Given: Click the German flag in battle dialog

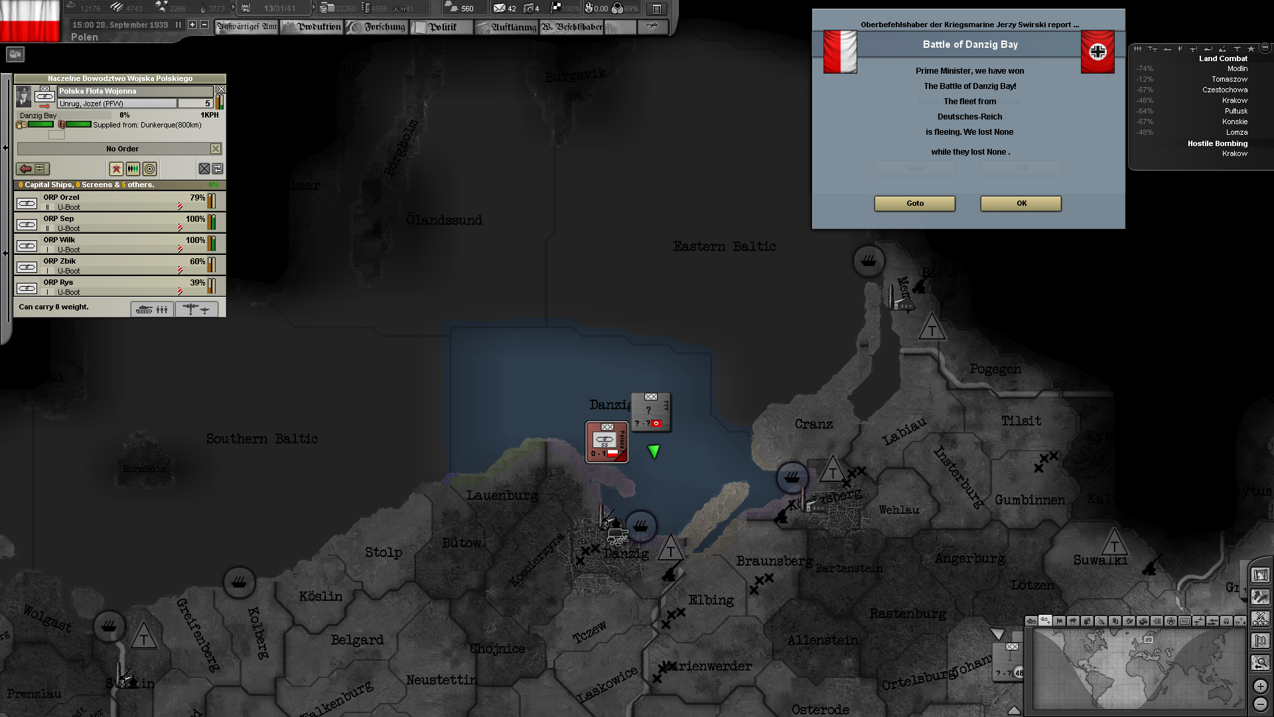Looking at the screenshot, I should click(1097, 51).
